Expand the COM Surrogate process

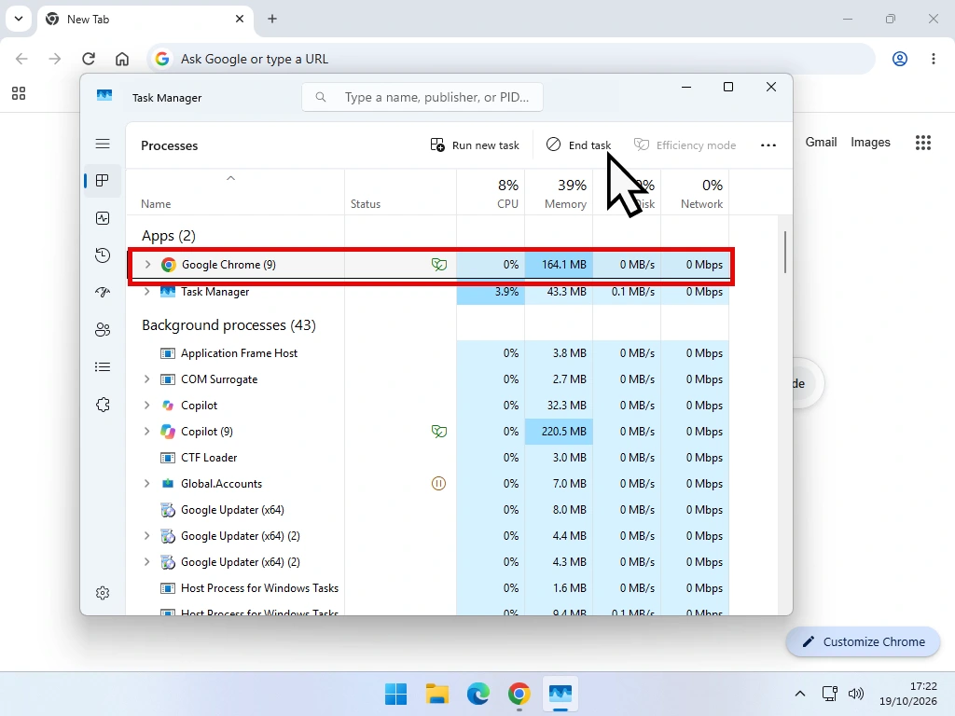(146, 379)
